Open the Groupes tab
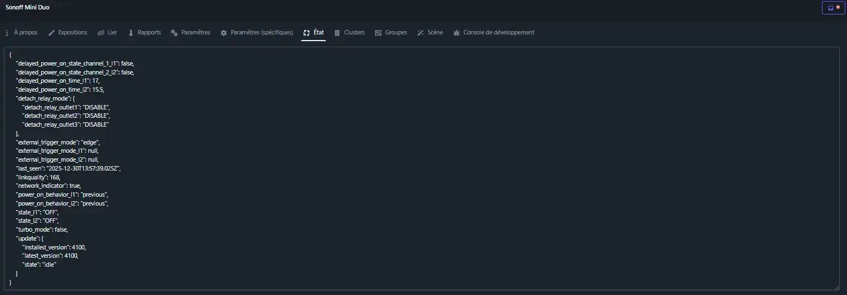The height and width of the screenshot is (295, 847). tap(396, 33)
